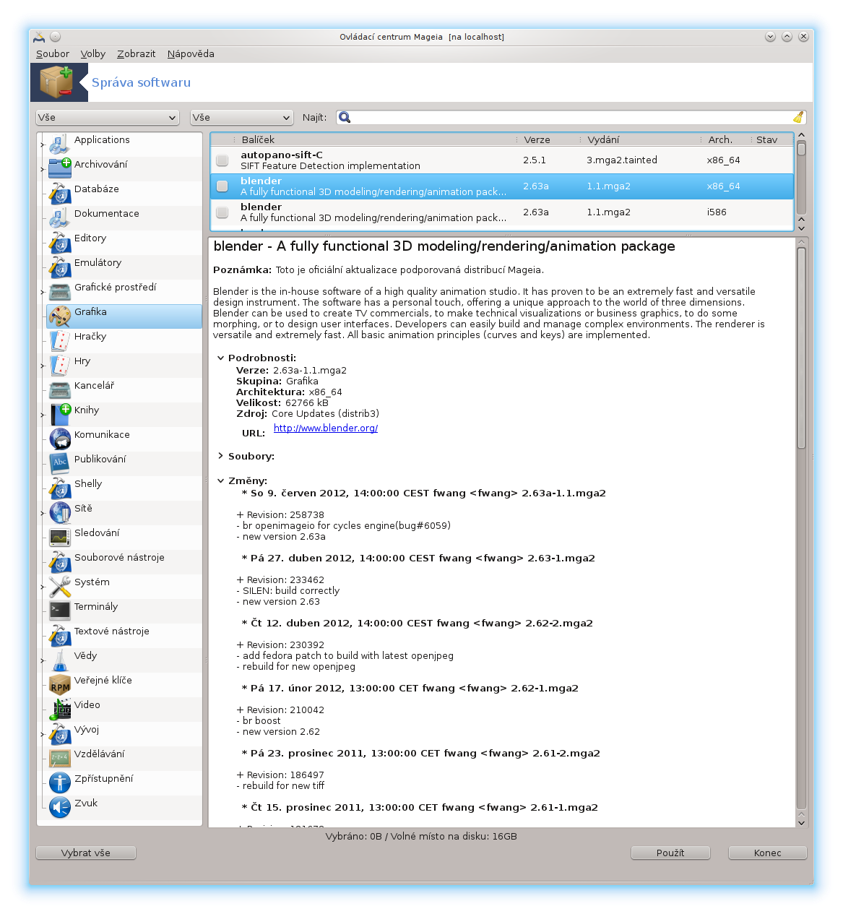Expand the Vývoj tree category

(x=43, y=735)
